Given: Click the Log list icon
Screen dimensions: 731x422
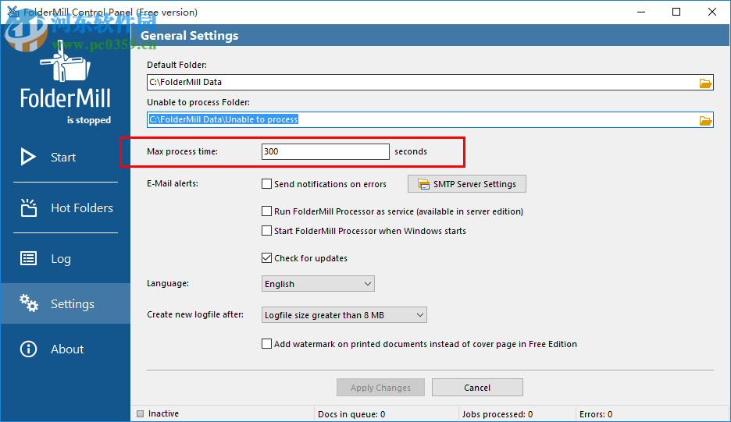Looking at the screenshot, I should [29, 259].
